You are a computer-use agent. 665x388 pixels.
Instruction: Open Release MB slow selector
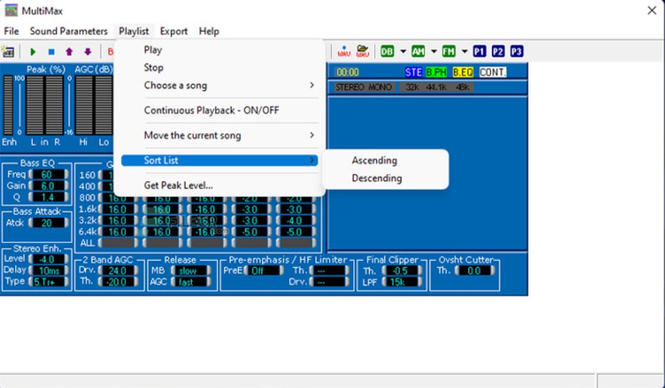click(191, 271)
